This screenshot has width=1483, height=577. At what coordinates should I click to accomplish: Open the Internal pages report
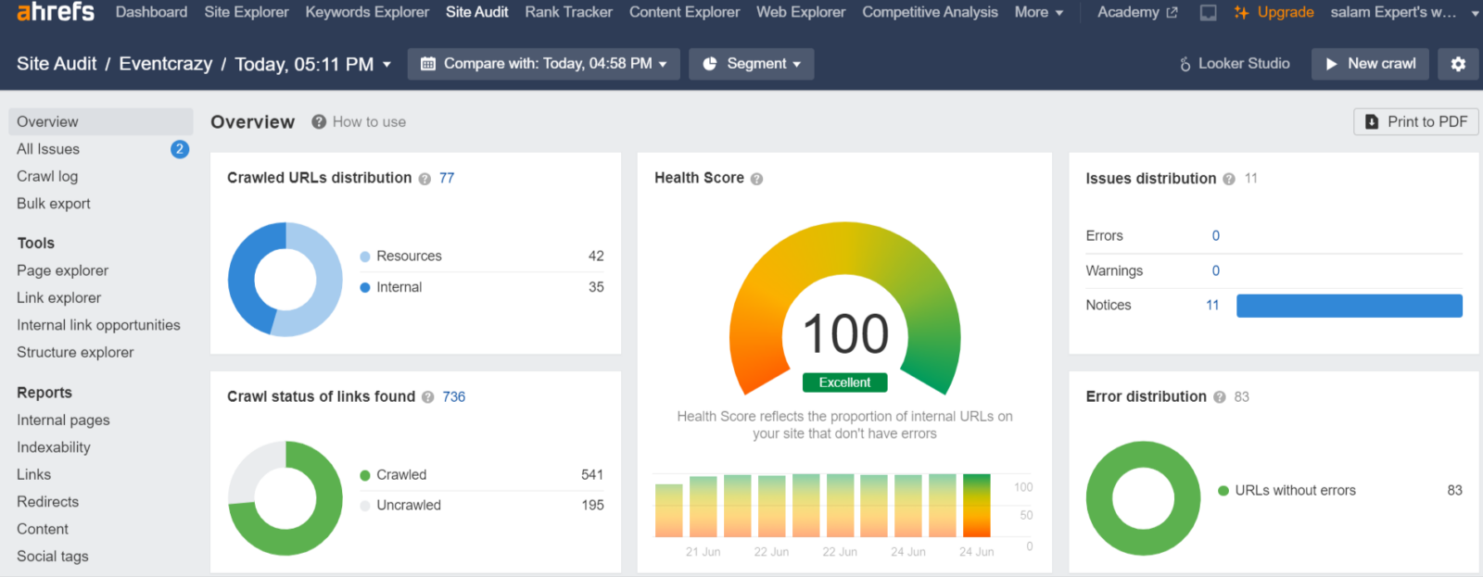63,420
